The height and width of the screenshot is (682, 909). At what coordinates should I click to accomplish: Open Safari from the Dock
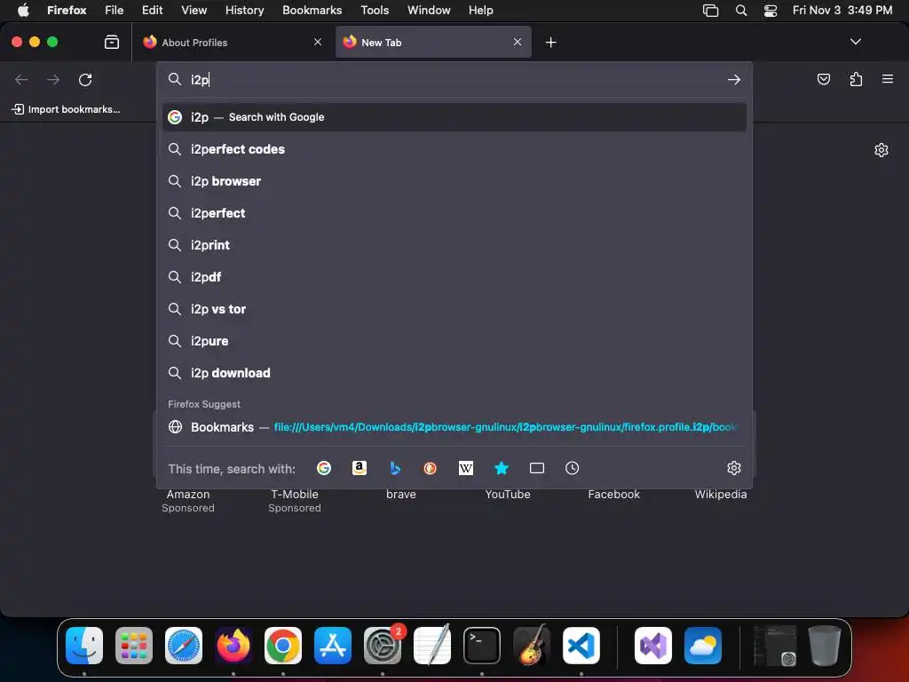click(184, 646)
